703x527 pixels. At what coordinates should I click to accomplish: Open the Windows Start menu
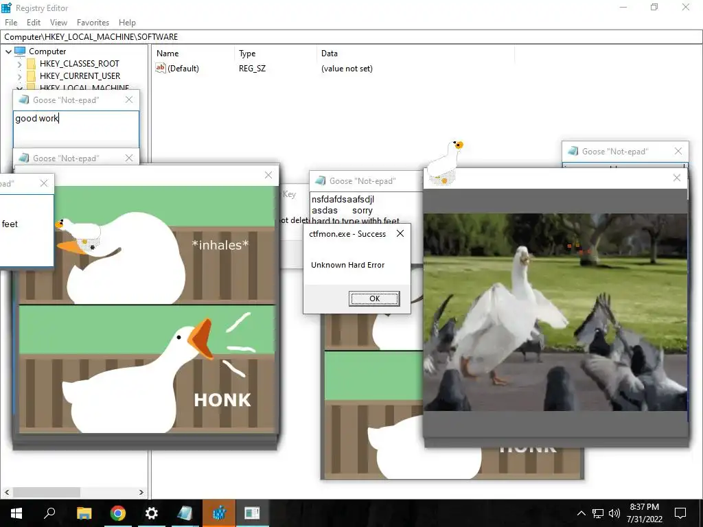point(16,513)
